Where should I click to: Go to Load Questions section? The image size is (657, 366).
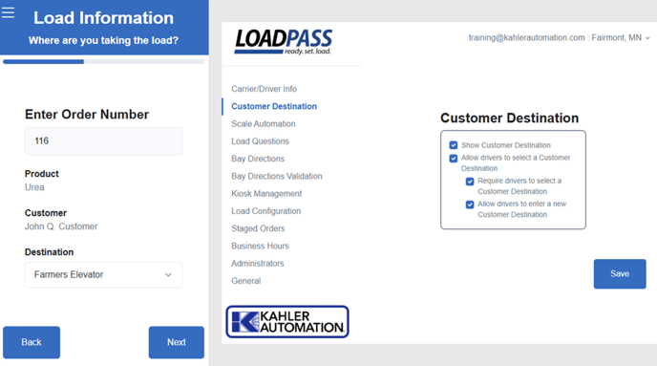(x=260, y=141)
